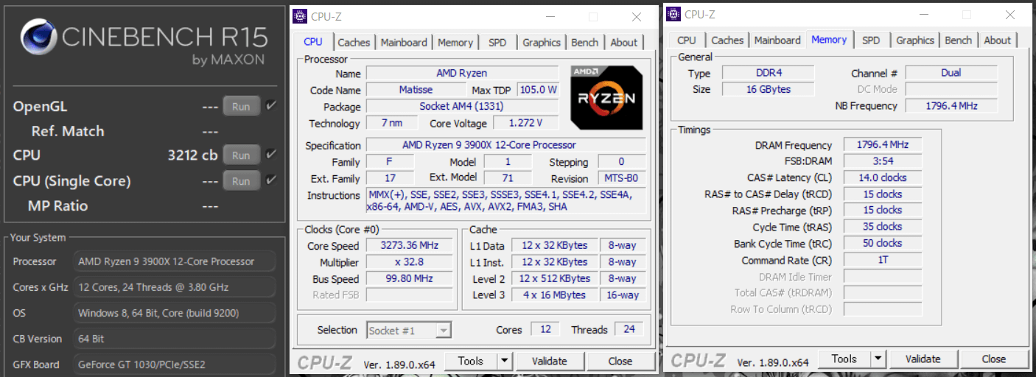Image resolution: width=1036 pixels, height=377 pixels.
Task: Click the GFX Board field in Cinebench
Action: (175, 364)
